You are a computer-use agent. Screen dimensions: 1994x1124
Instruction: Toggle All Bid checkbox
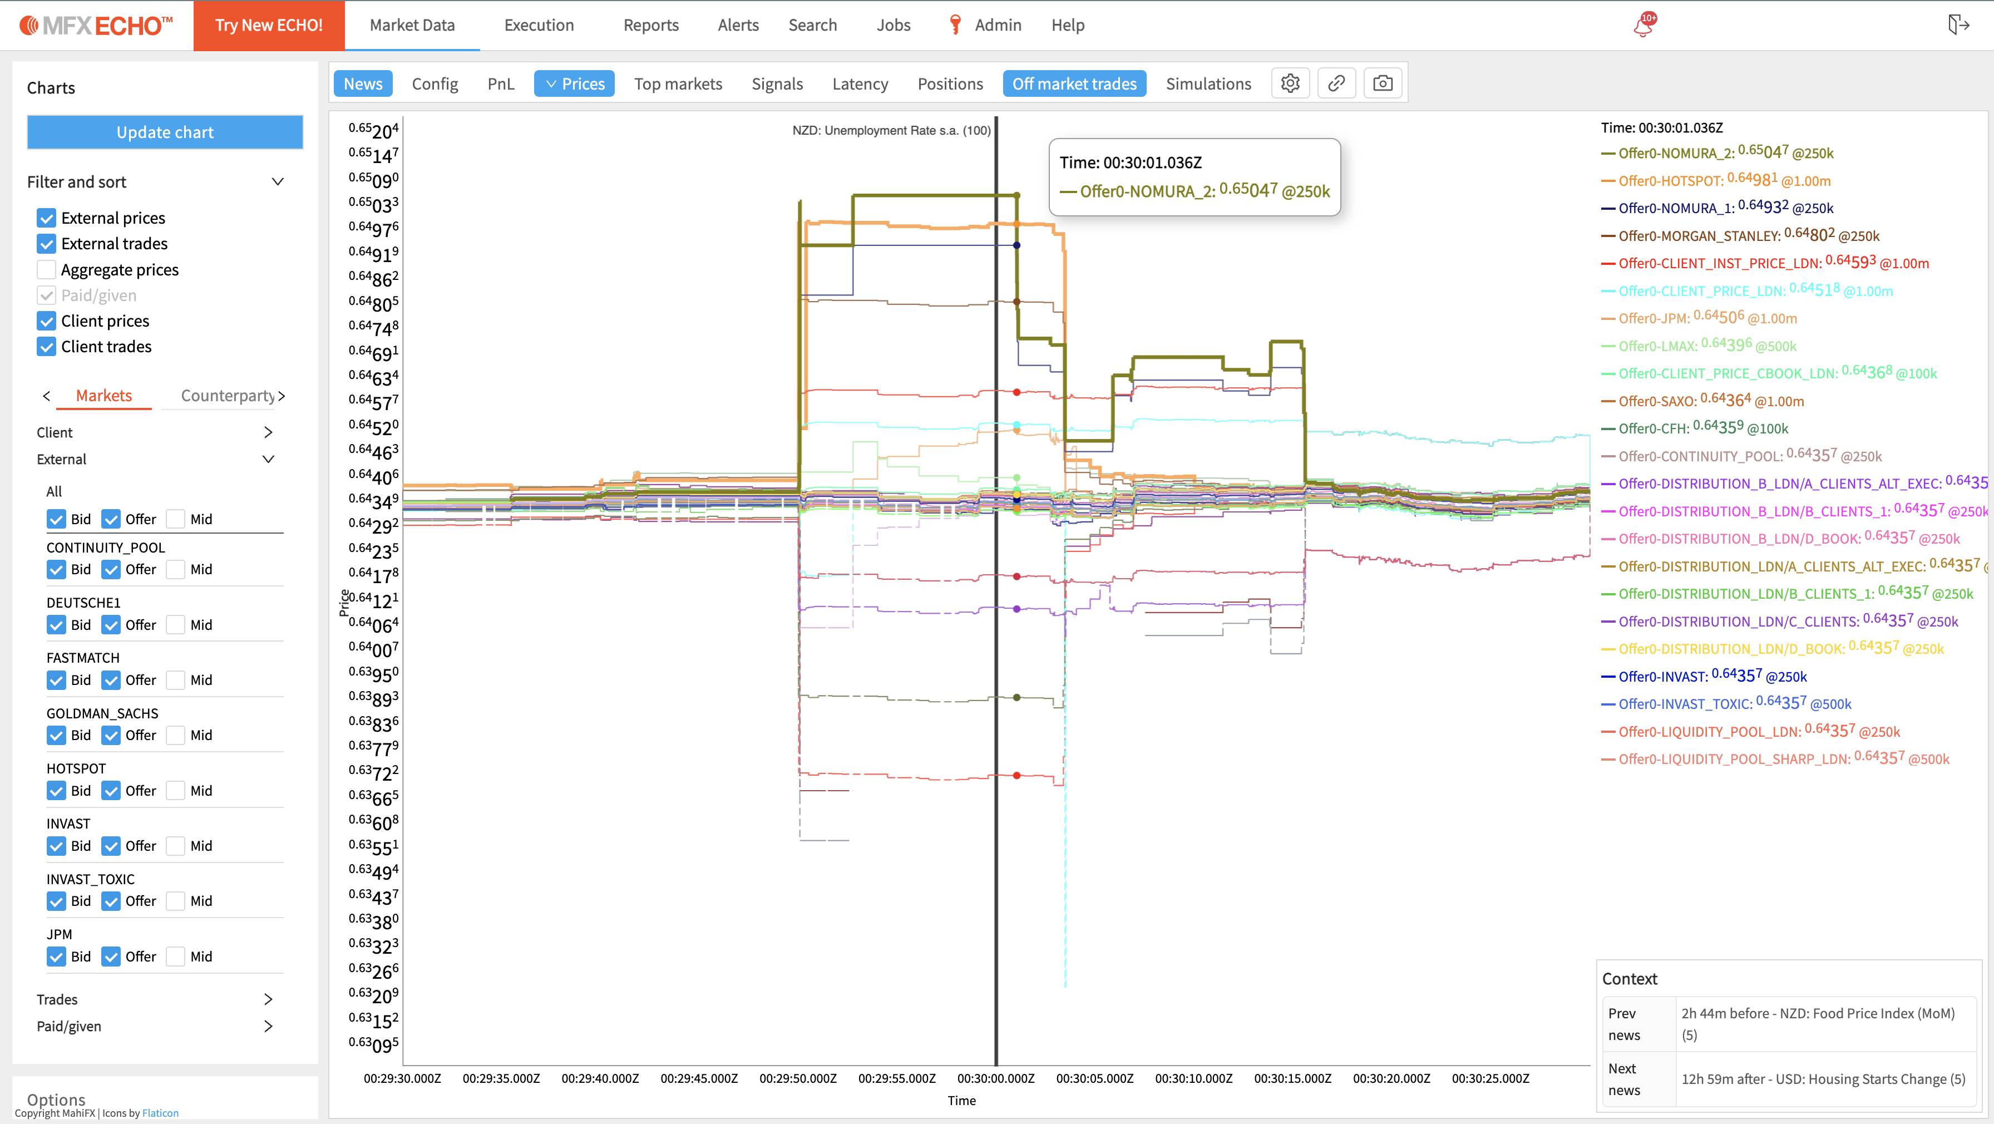[56, 519]
